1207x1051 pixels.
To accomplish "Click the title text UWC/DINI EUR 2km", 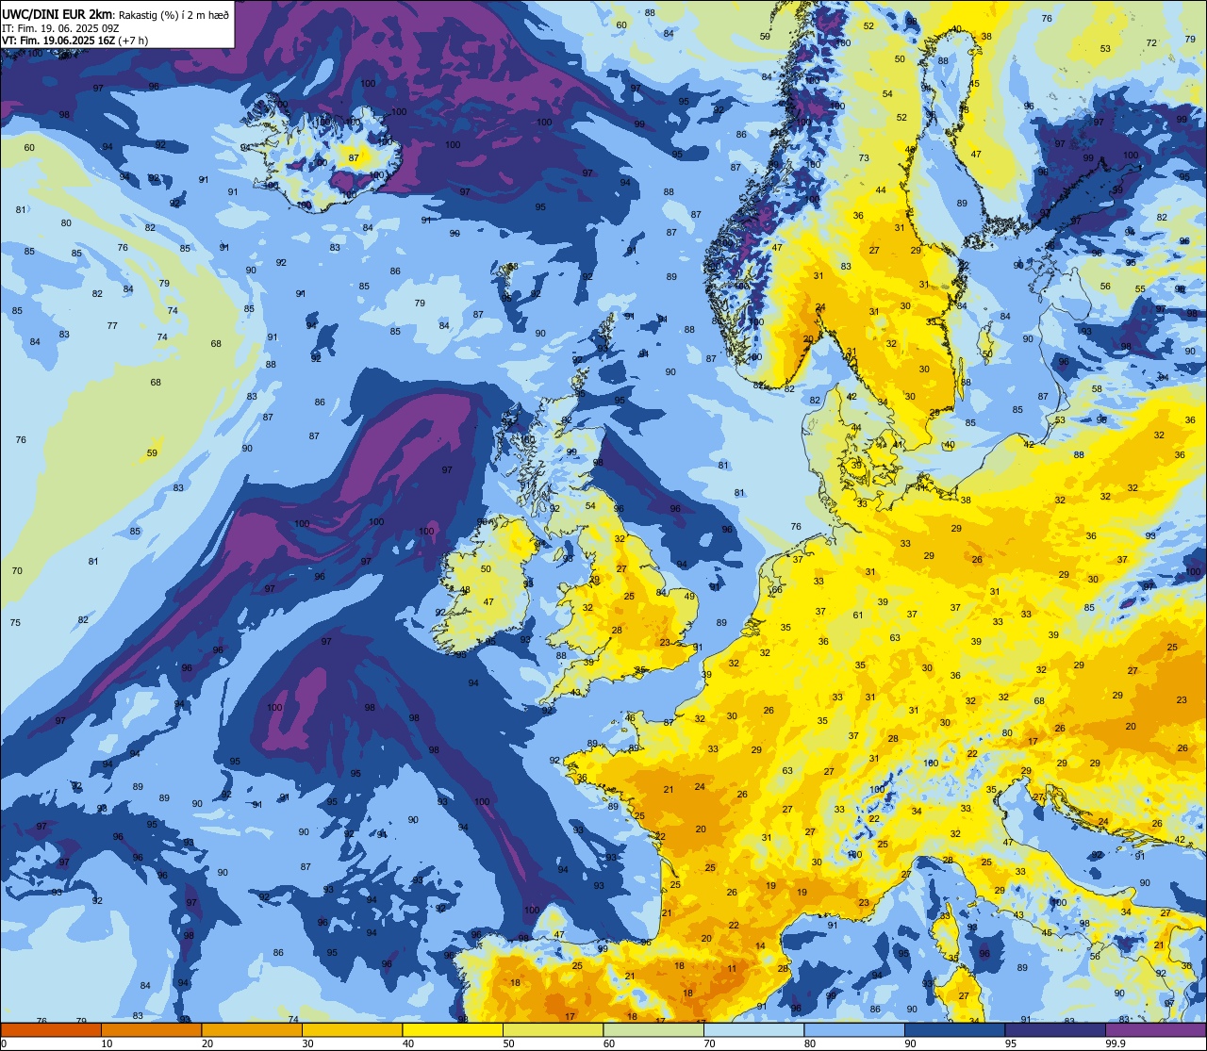I will pos(57,13).
